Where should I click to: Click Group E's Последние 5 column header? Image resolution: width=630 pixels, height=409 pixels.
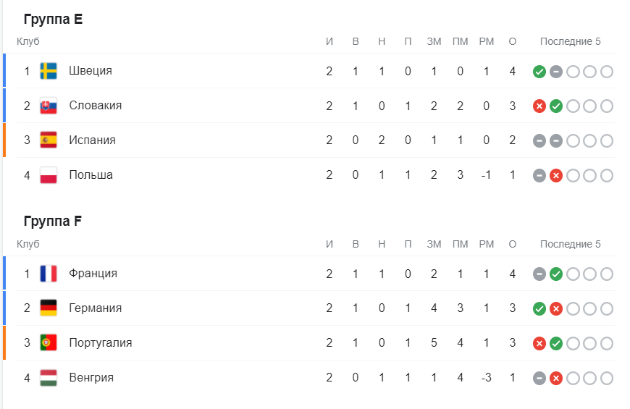570,41
